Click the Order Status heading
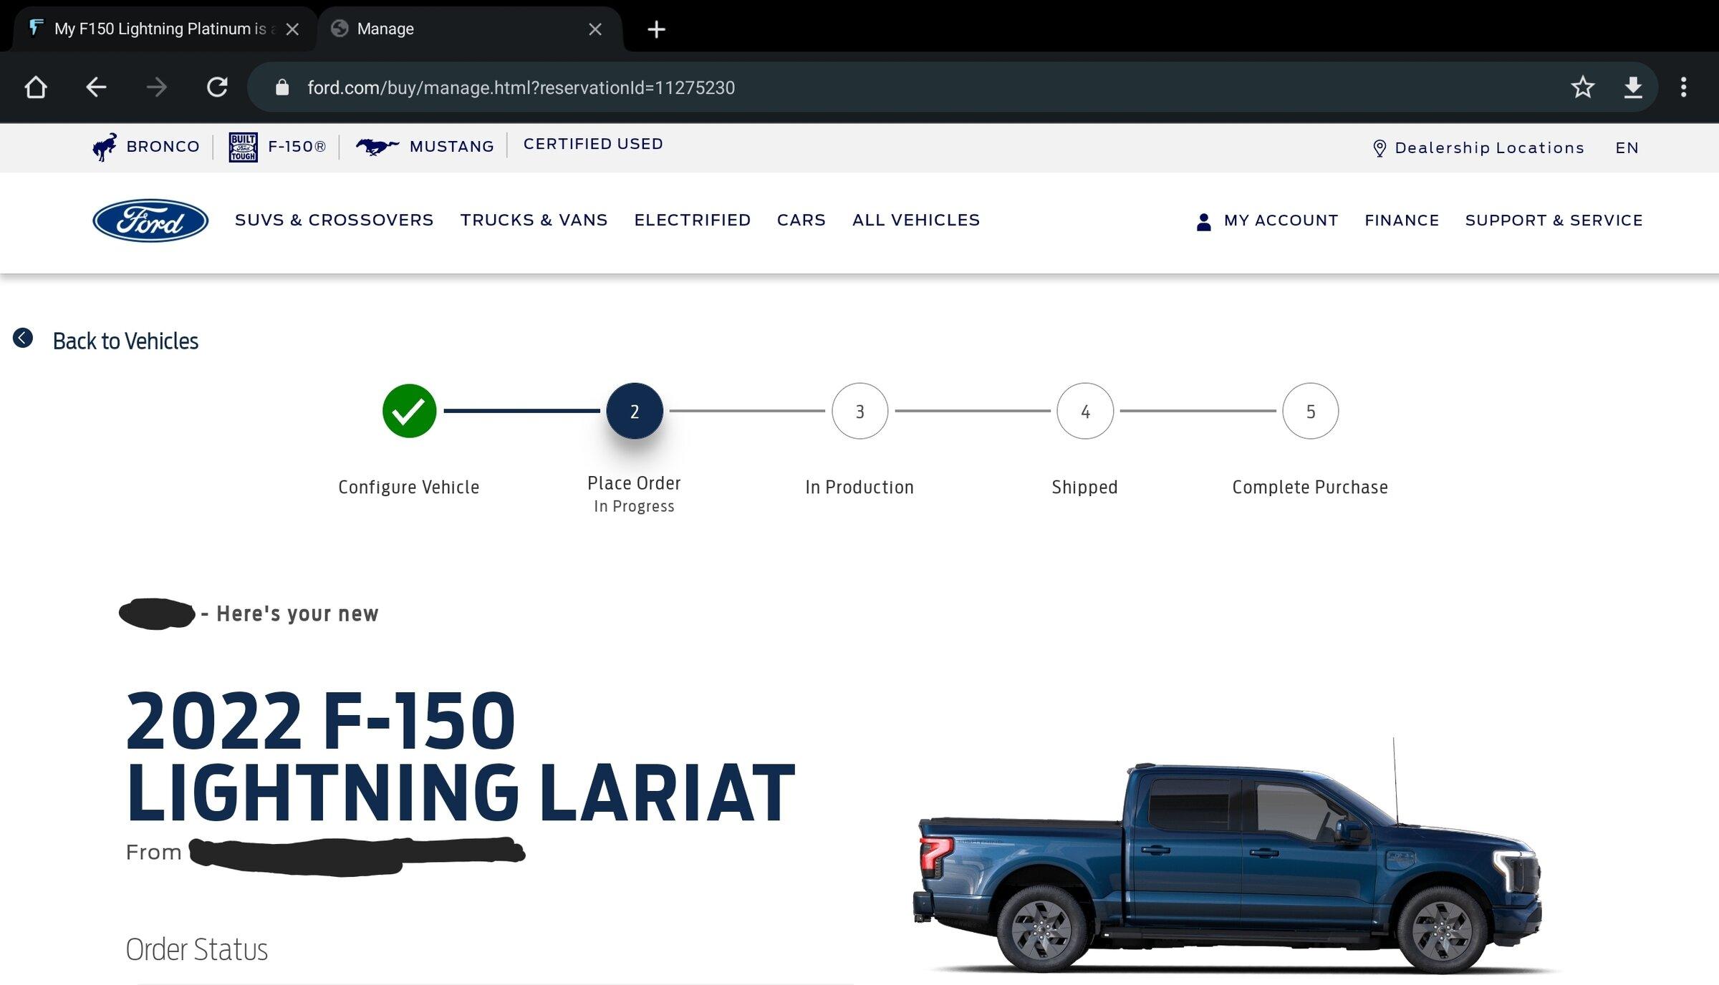The width and height of the screenshot is (1719, 985). [x=196, y=950]
